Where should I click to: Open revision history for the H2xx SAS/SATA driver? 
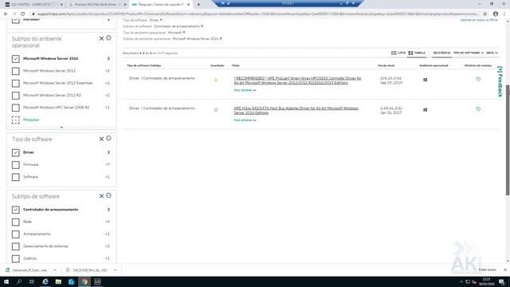coord(478,109)
